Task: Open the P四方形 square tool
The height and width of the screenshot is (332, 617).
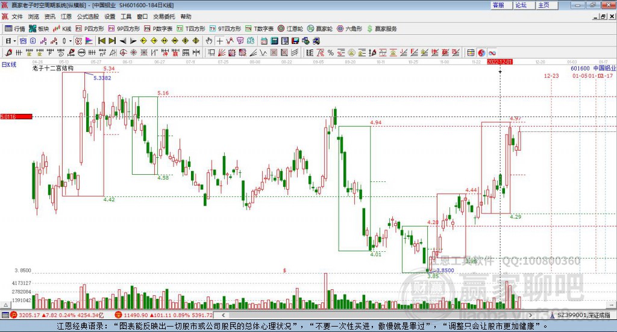Action: 90,29
